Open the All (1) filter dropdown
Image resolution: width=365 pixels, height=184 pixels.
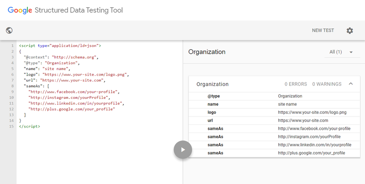tap(342, 52)
